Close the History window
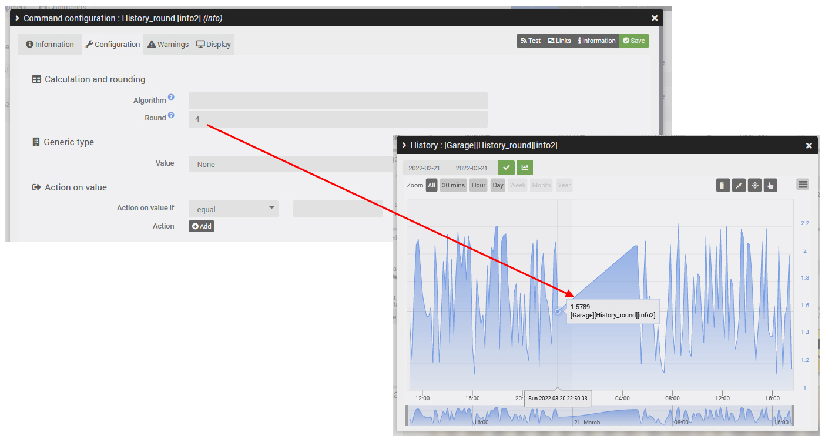Screen dimensions: 825x442 click(x=809, y=145)
